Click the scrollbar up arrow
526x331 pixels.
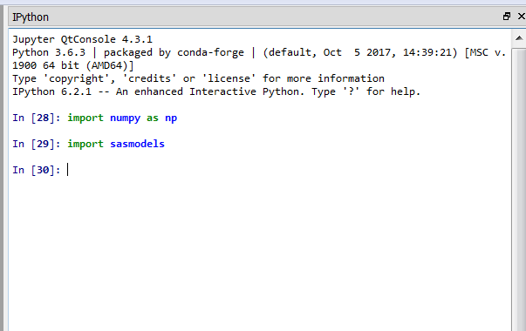pos(519,38)
